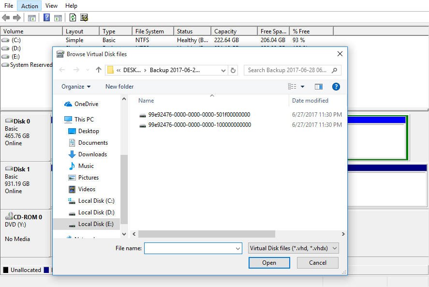The image size is (429, 287).
Task: Click the black Unallocated legend swatch
Action: coord(6,270)
